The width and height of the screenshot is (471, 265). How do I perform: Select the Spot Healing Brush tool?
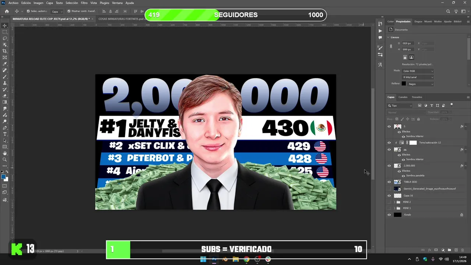click(5, 70)
